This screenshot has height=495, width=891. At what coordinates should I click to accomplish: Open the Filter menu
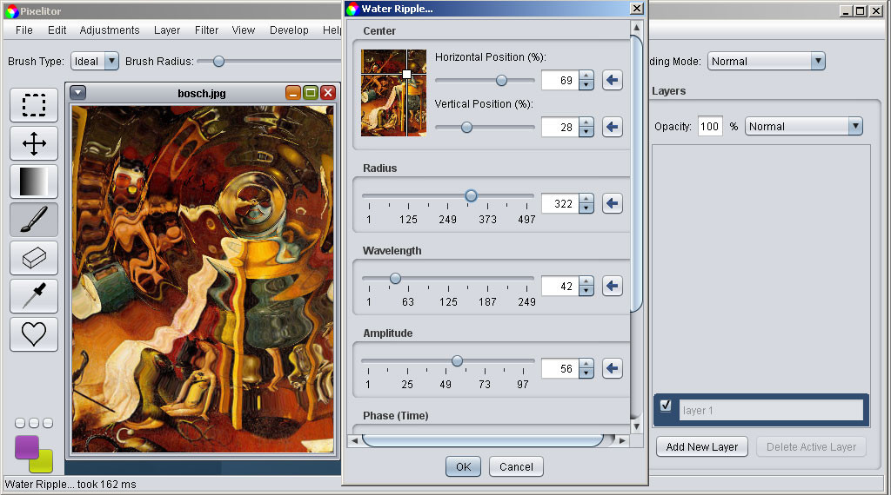click(x=206, y=30)
